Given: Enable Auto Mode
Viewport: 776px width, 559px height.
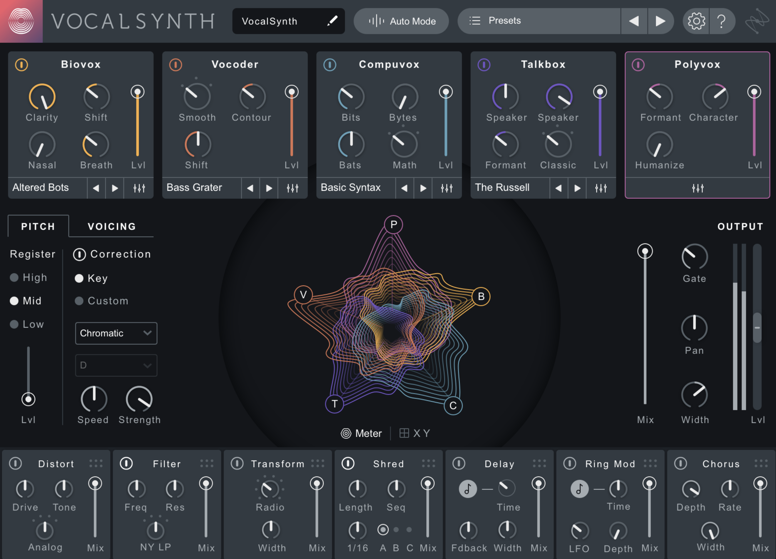Looking at the screenshot, I should tap(401, 21).
